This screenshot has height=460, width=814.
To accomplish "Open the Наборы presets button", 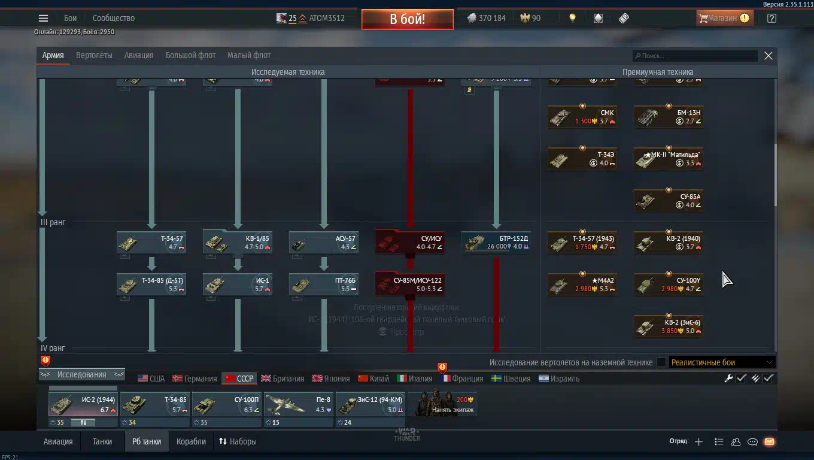I will pos(238,441).
